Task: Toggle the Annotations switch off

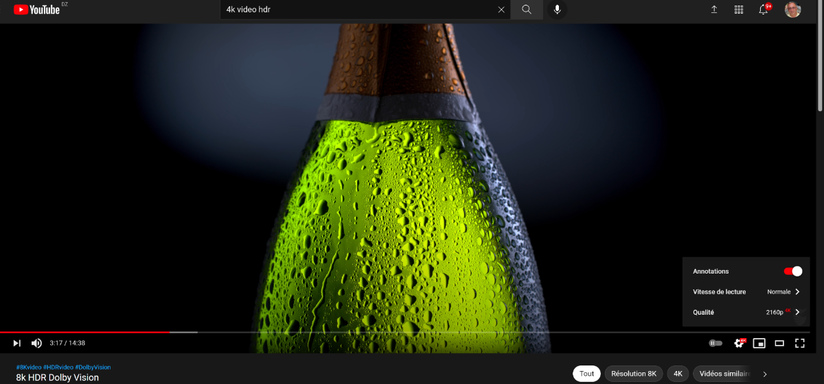Action: (793, 272)
